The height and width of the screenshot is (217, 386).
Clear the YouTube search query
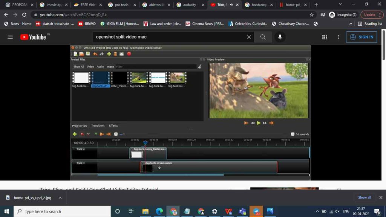249,37
